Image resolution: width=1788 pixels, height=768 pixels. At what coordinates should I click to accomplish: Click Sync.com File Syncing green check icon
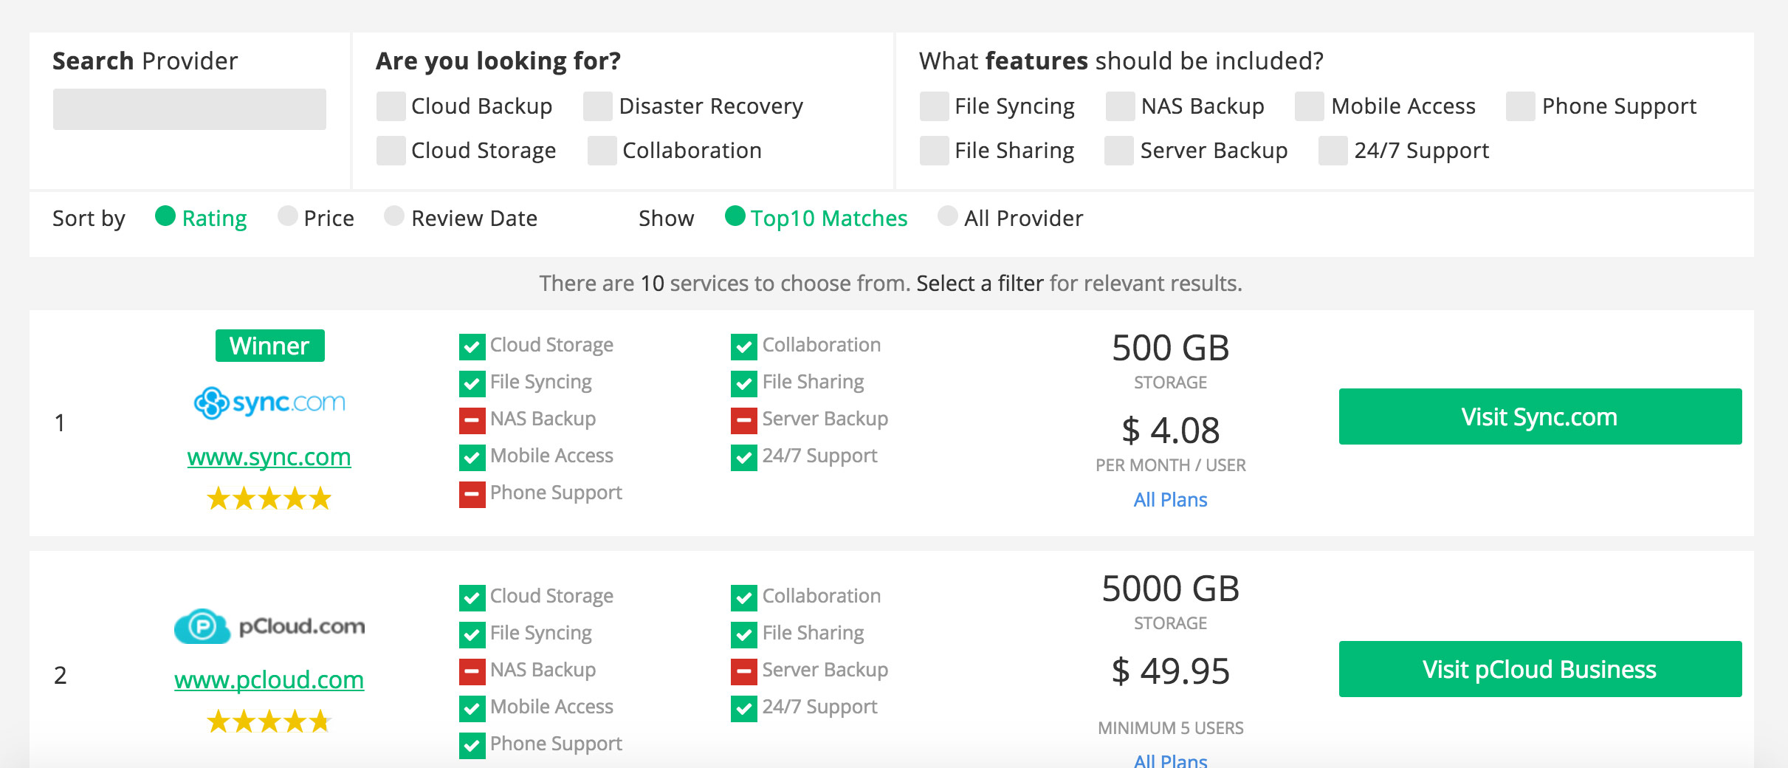pyautogui.click(x=472, y=383)
